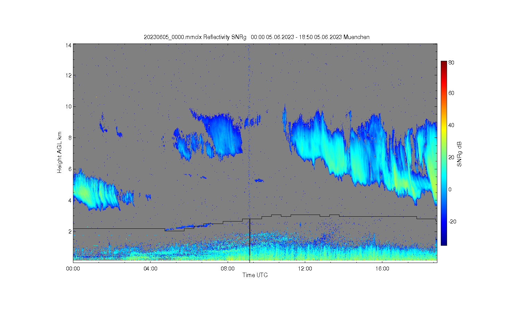Click the colorbar value label '0'

pyautogui.click(x=450, y=189)
